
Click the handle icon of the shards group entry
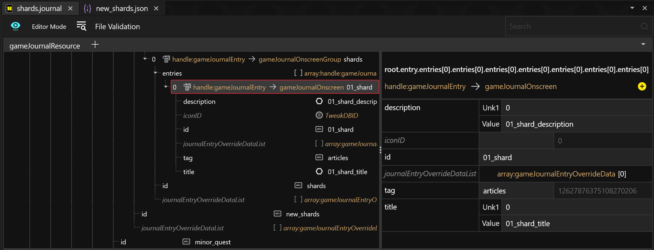pyautogui.click(x=166, y=59)
